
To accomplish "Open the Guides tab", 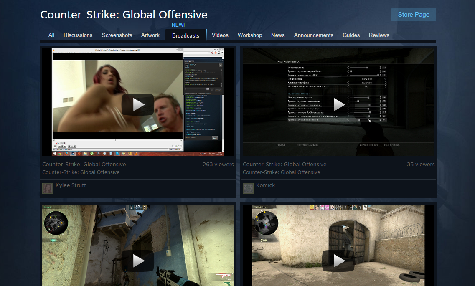I will point(351,35).
